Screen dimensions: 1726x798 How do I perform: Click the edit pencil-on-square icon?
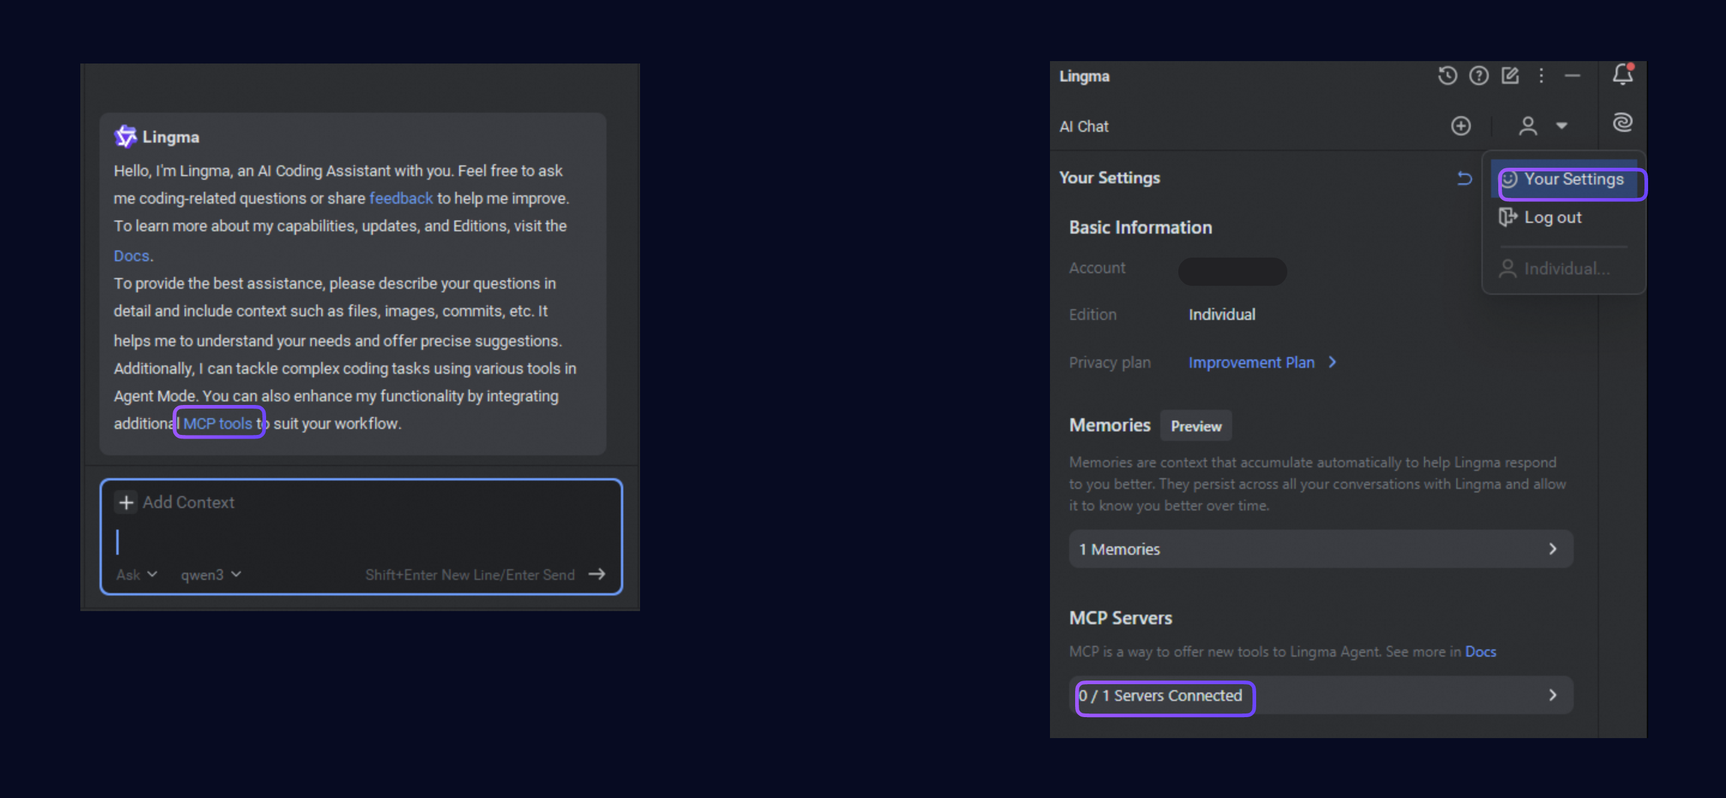coord(1510,75)
